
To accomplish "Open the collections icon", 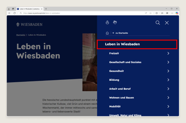I will point(167,13).
